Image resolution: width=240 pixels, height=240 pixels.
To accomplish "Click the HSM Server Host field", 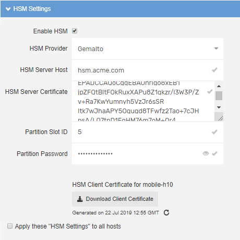I will click(148, 70).
